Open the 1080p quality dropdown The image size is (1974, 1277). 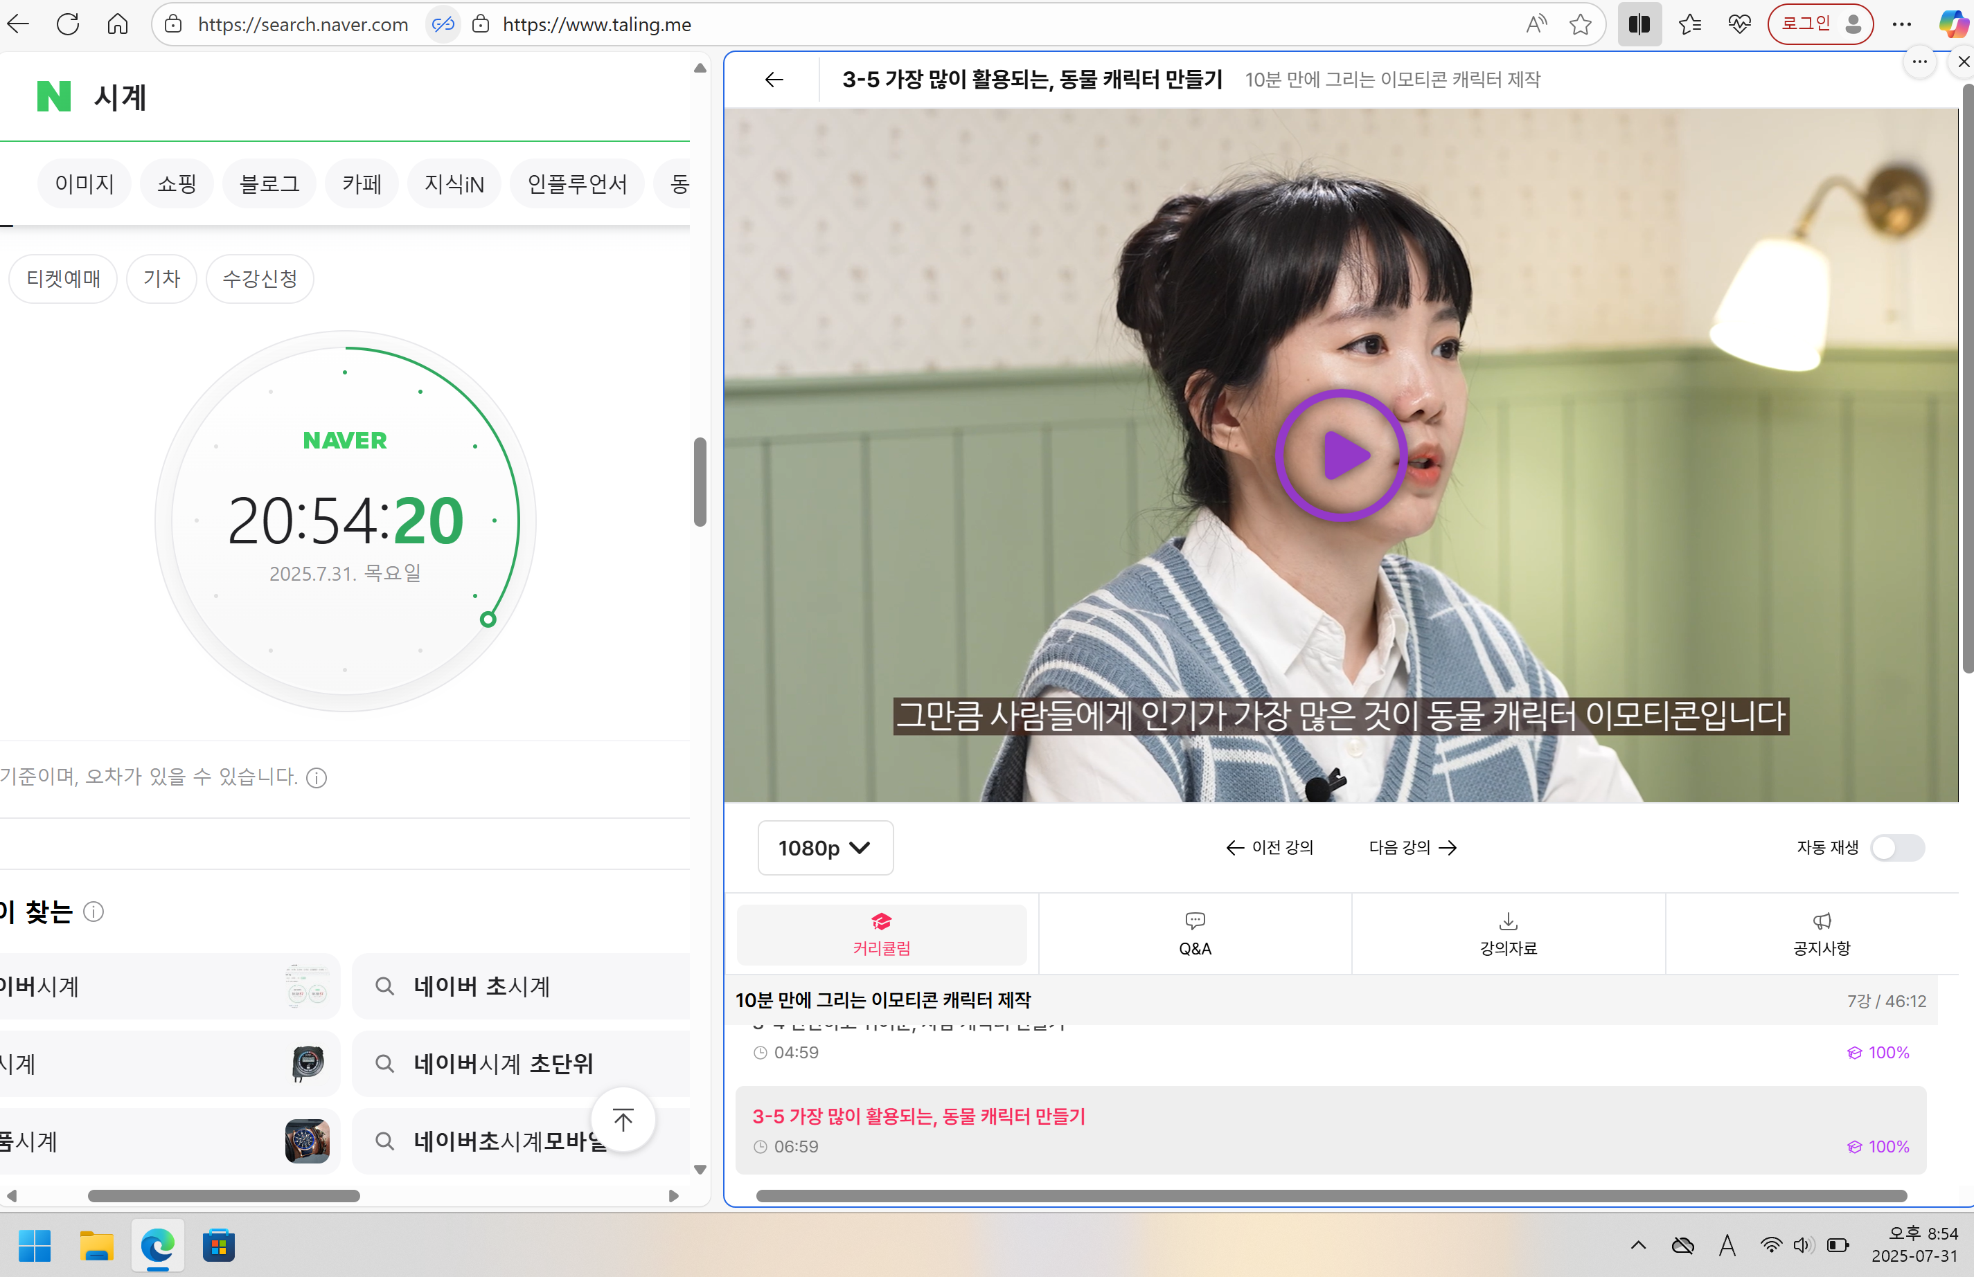click(824, 848)
